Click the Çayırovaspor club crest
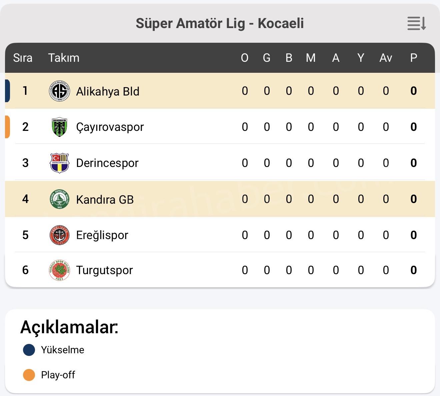The width and height of the screenshot is (440, 396). pos(59,127)
